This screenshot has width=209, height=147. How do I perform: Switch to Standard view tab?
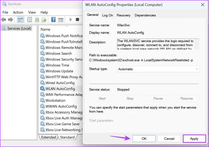coord(67,137)
